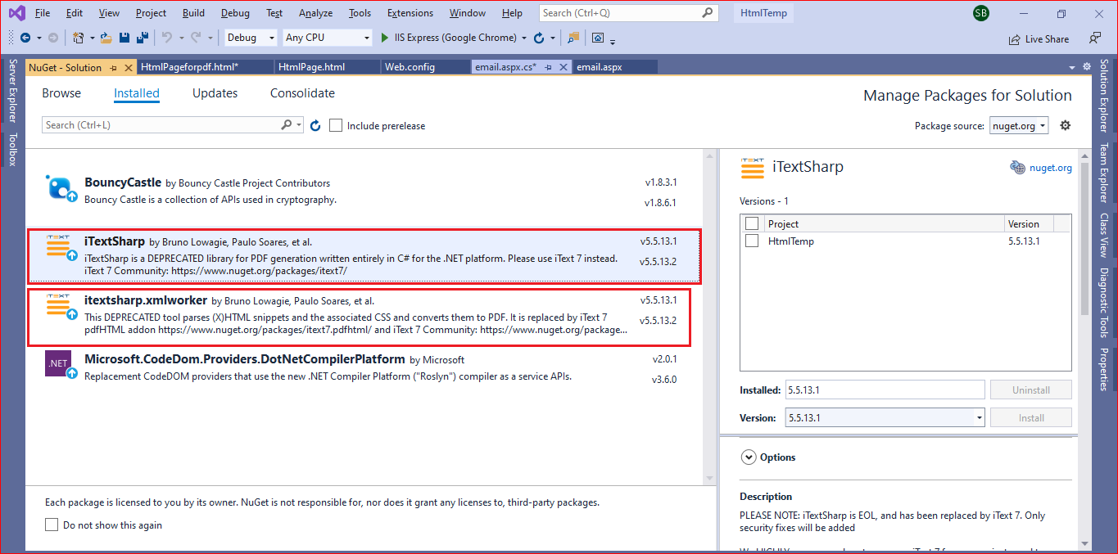Select the Microsoft.CodeDom.Providers.DotNetCompilerPlatform package row

(x=364, y=367)
